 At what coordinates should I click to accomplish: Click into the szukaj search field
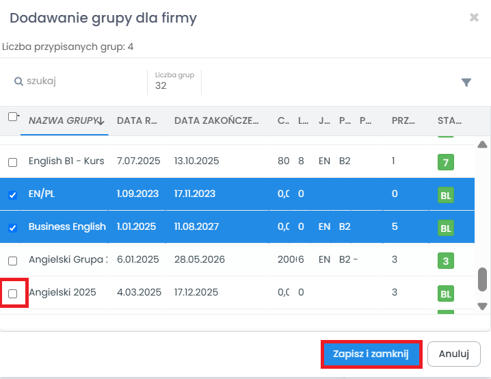pos(82,81)
